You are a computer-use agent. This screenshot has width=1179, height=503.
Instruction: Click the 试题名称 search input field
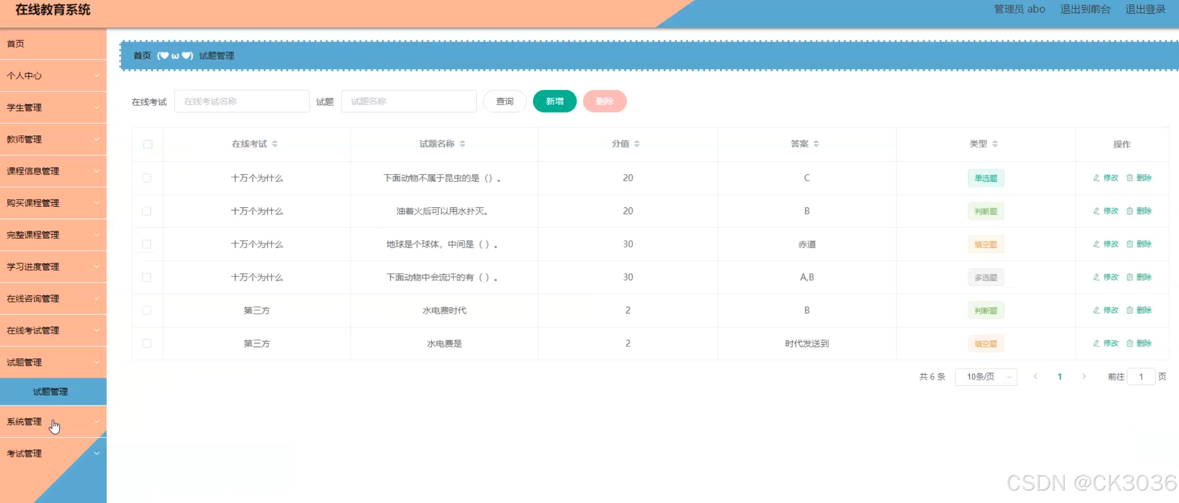click(x=408, y=101)
